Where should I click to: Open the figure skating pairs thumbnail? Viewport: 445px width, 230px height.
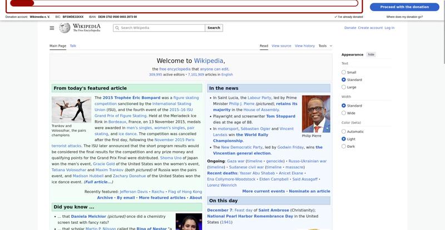71,109
